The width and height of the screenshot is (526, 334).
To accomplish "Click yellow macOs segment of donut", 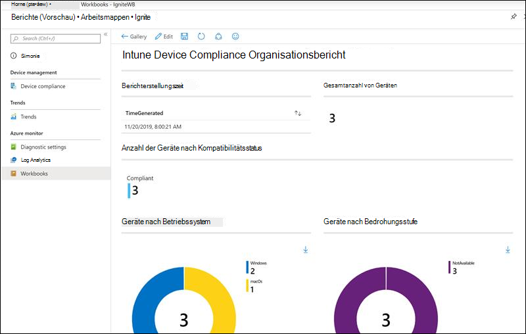I will [223, 302].
